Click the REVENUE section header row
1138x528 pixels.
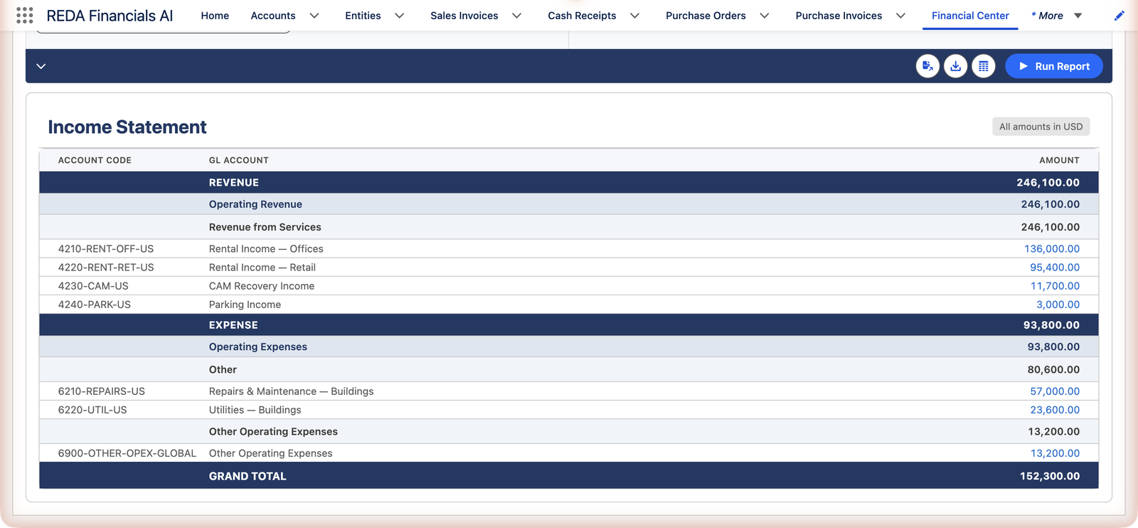569,182
